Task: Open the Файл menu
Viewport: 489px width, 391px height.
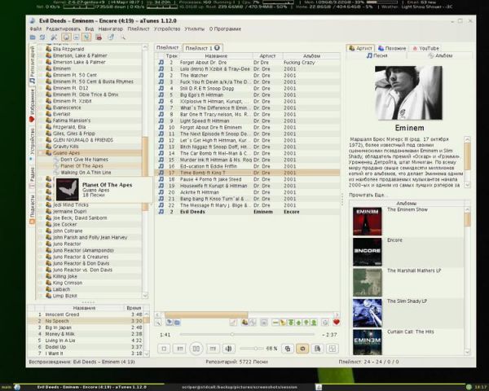Action: pyautogui.click(x=36, y=29)
